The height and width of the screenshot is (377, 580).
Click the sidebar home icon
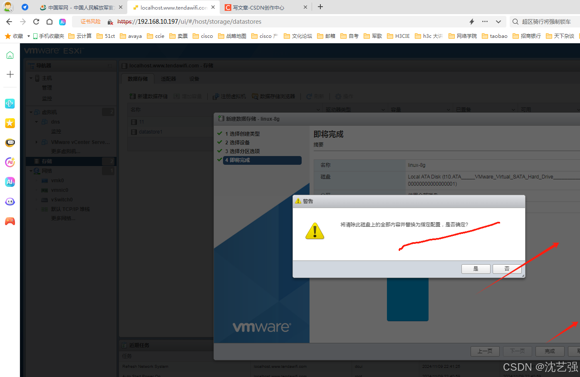tap(10, 55)
